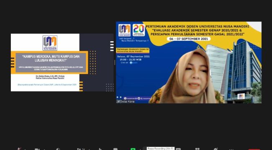This screenshot has height=150, width=272.
Task: Click the 'Pause Recording (Alt+P)' tooltip label
Action: [161, 148]
